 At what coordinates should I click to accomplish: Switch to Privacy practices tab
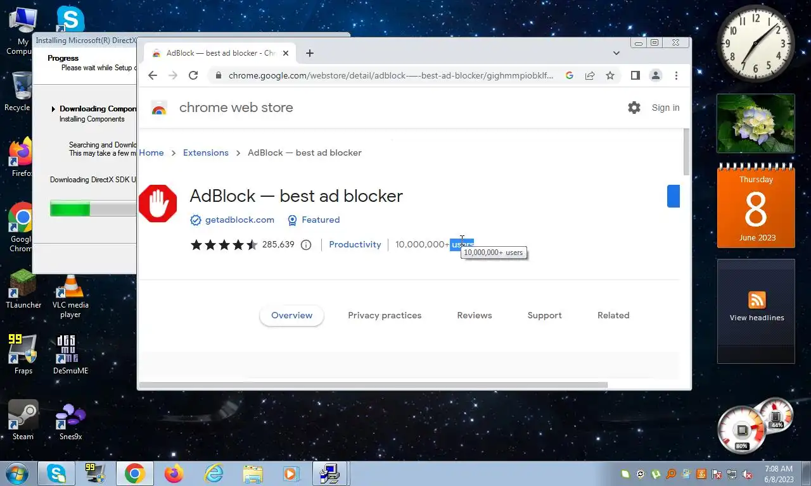385,315
